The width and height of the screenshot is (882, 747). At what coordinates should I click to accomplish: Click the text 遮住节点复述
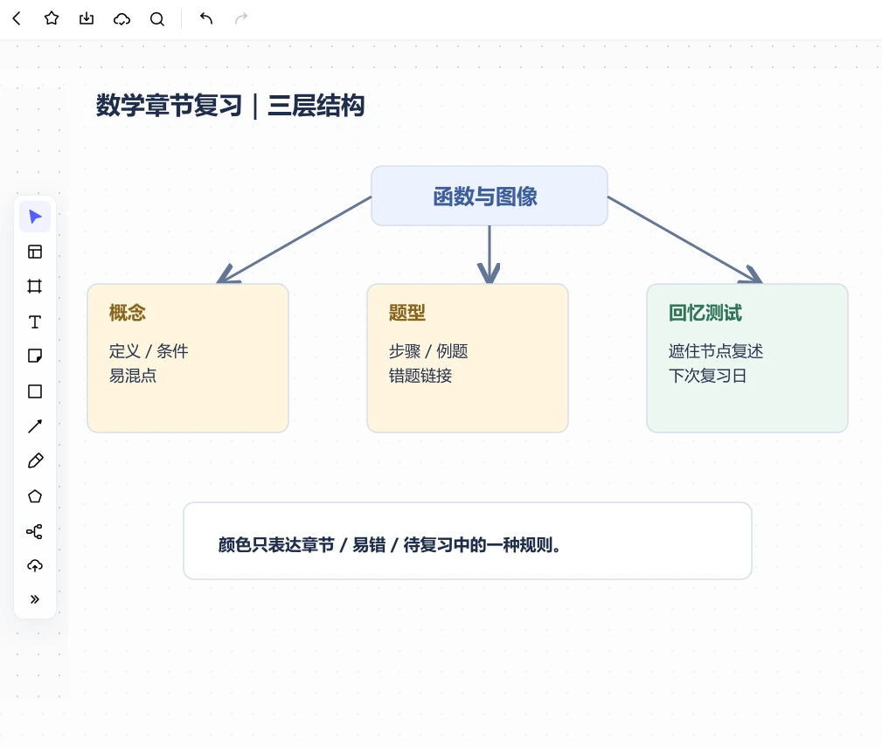716,351
